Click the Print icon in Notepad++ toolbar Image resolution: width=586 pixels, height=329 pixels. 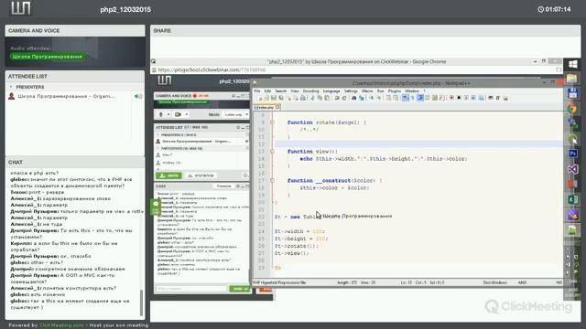pyautogui.click(x=303, y=98)
